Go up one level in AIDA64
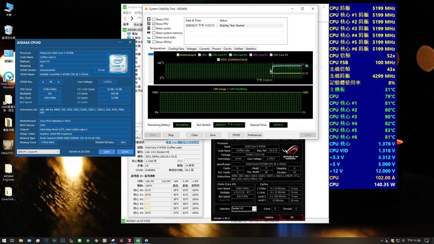434x244 pixels. point(139,18)
